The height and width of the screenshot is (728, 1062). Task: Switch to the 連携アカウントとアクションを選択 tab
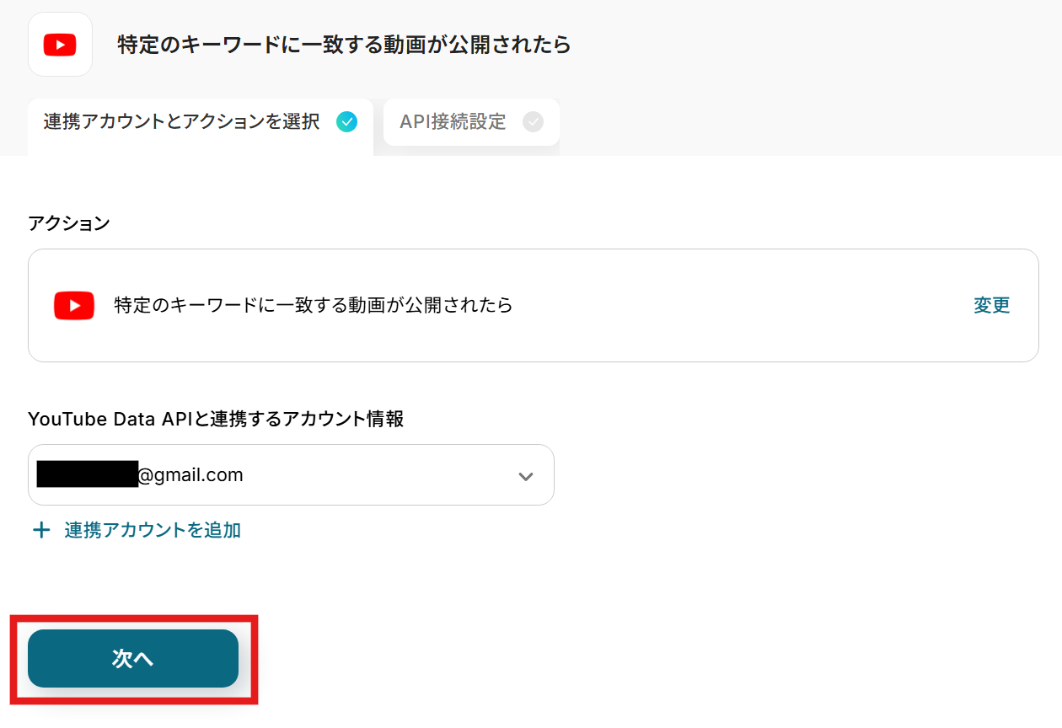tap(181, 122)
